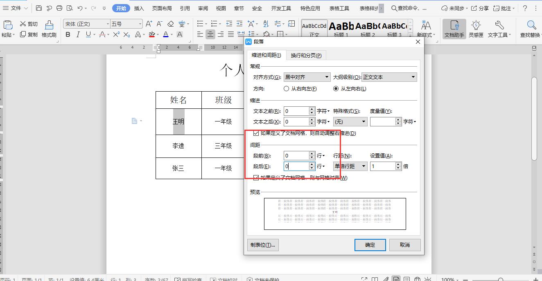Screen dimensions: 542x281
Task: Align paragraph text left
Action: pos(200,35)
